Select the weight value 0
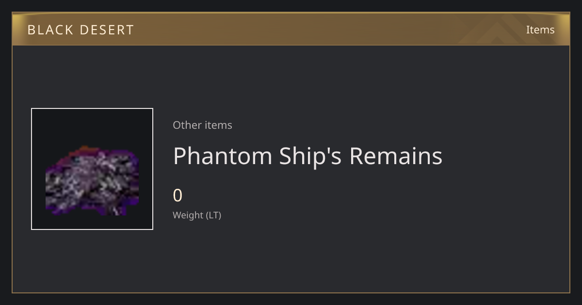Image resolution: width=582 pixels, height=305 pixels. click(178, 196)
